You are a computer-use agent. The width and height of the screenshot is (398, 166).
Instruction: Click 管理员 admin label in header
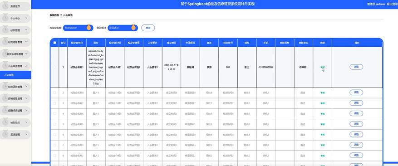376,4
